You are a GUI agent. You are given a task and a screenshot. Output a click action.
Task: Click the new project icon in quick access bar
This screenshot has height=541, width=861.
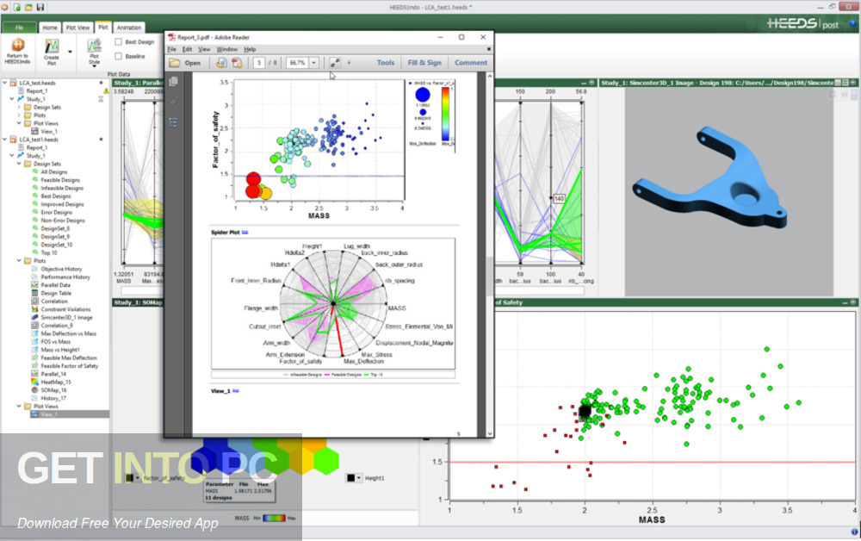point(17,7)
